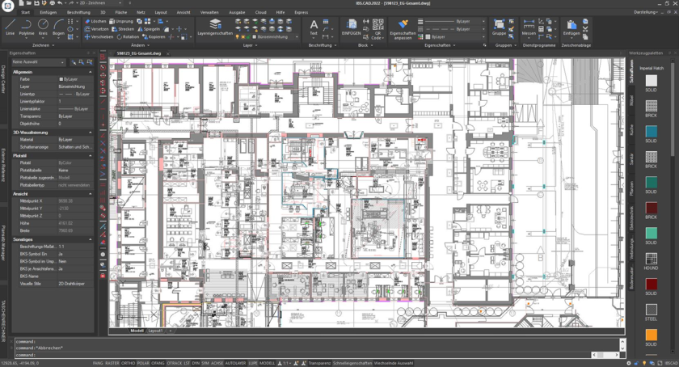The image size is (679, 367).
Task: Open the Layout1 drawing tab
Action: click(x=155, y=331)
